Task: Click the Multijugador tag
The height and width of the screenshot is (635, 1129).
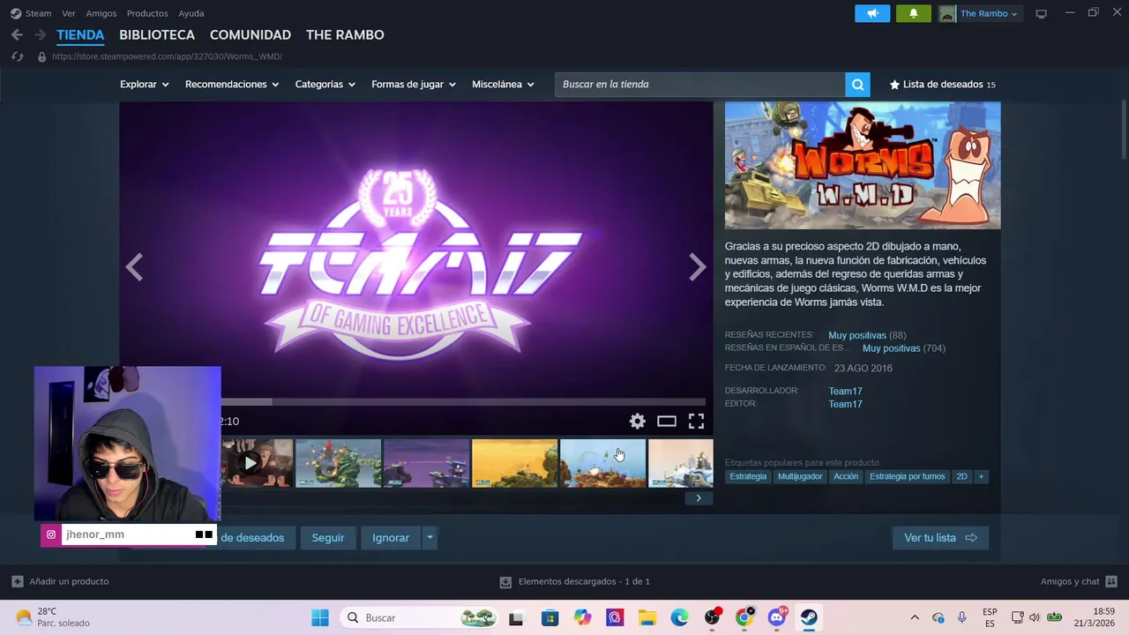Action: pos(800,476)
